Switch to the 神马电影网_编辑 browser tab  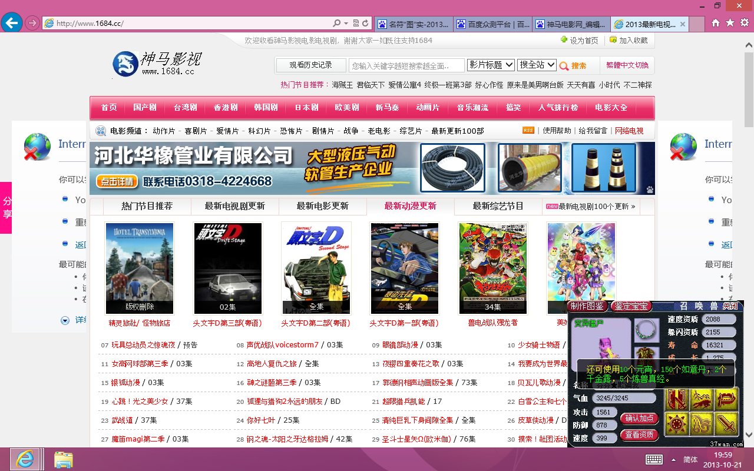click(x=572, y=24)
